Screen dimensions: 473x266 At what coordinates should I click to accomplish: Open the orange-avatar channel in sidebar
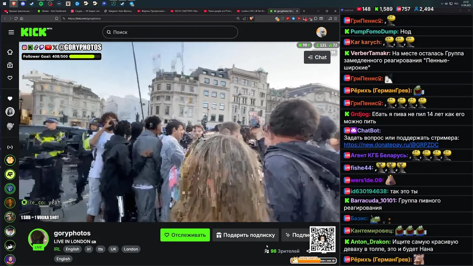coord(10,160)
